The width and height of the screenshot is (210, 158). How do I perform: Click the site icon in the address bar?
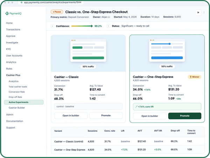pos(21,2)
